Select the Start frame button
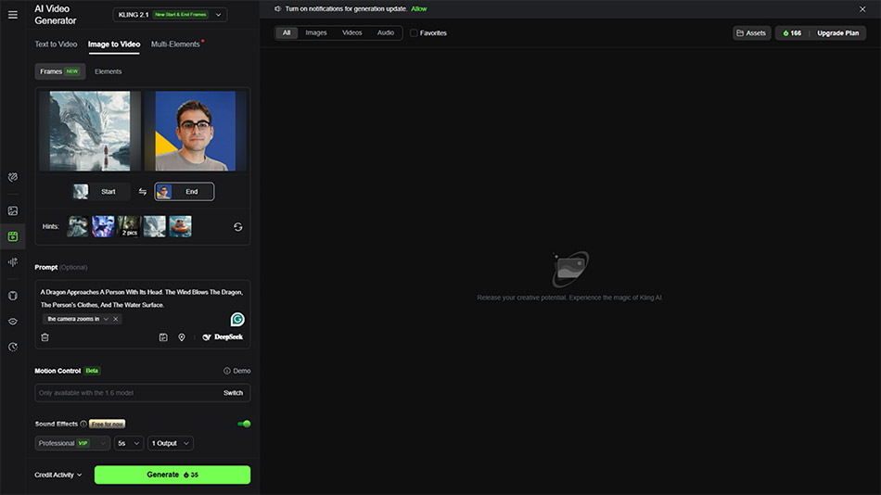This screenshot has width=881, height=495. (101, 192)
